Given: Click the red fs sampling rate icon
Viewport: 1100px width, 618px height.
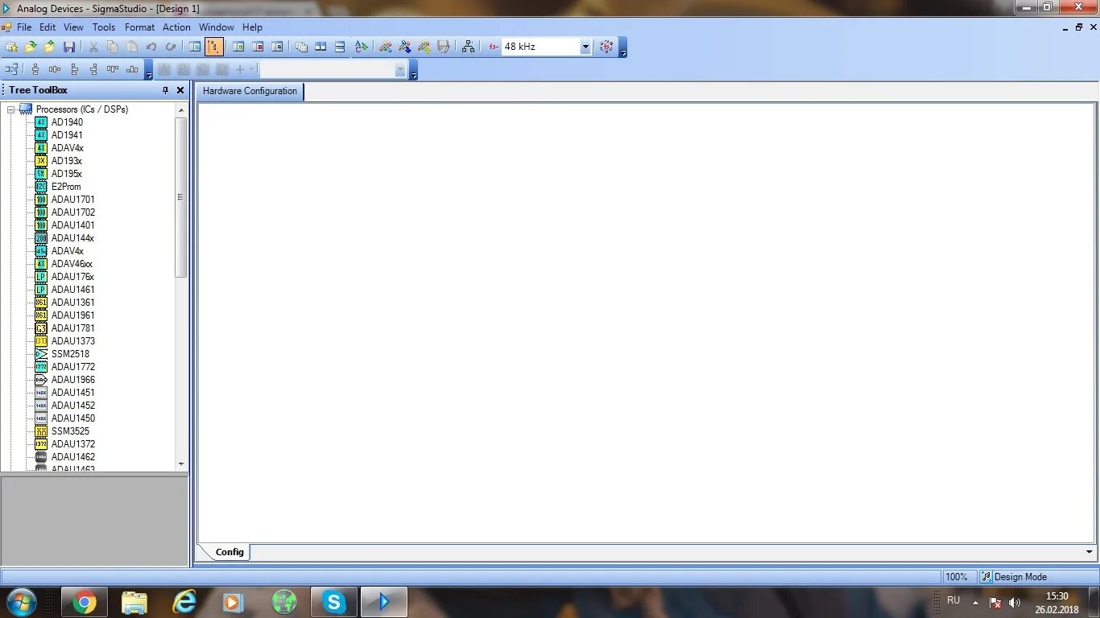Looking at the screenshot, I should [x=493, y=47].
